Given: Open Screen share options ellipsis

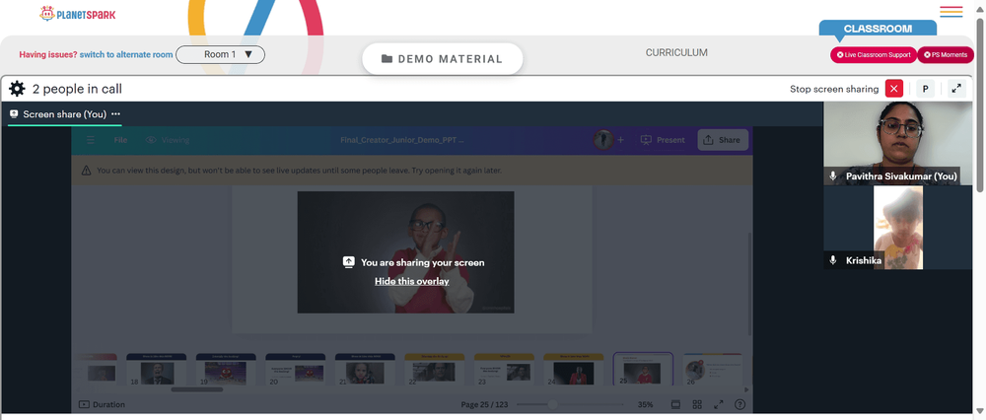Looking at the screenshot, I should click(115, 114).
